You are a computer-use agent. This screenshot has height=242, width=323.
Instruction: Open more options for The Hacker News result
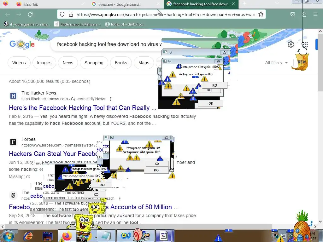[x=111, y=99]
